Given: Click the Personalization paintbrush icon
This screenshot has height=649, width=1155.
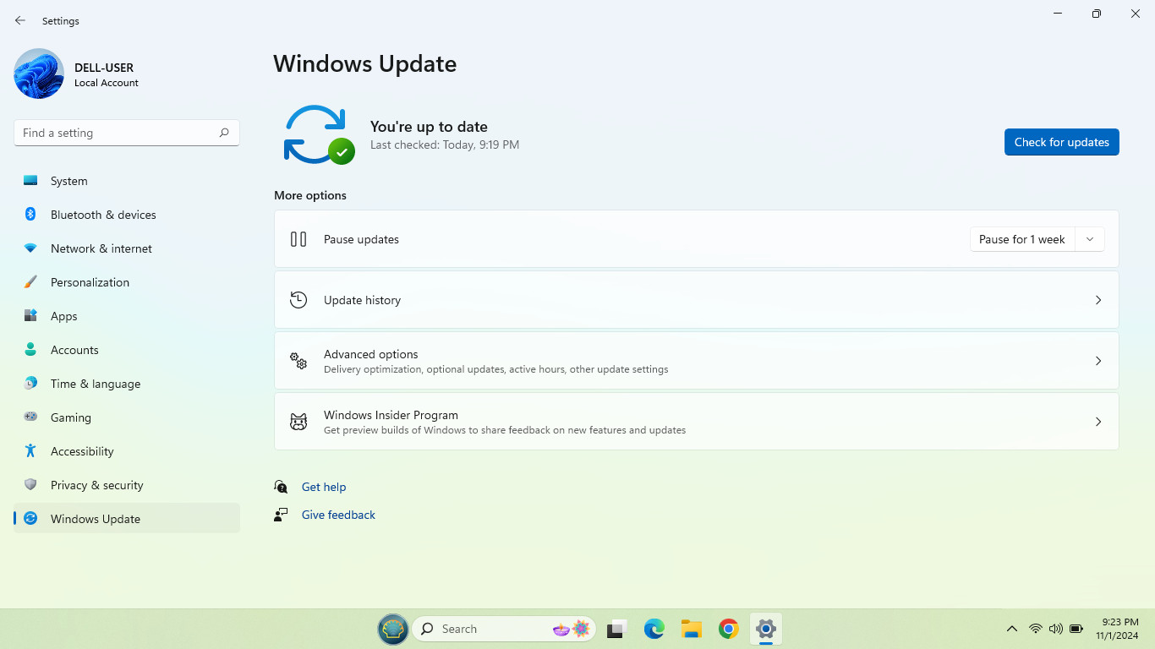Looking at the screenshot, I should click(x=30, y=282).
